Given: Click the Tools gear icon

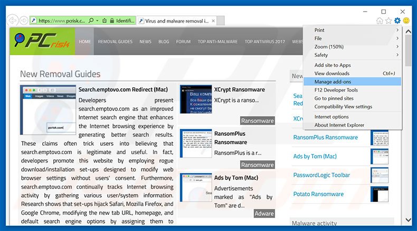Looking at the screenshot, I should pyautogui.click(x=397, y=21).
